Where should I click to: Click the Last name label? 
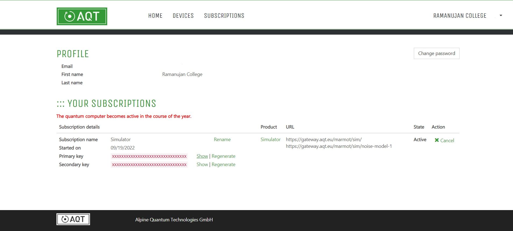(72, 83)
